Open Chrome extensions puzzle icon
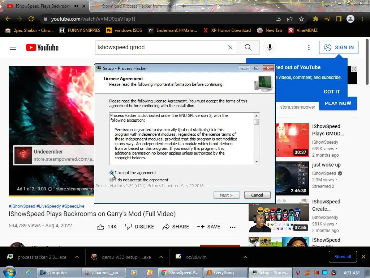The height and width of the screenshot is (278, 370). coord(315,19)
